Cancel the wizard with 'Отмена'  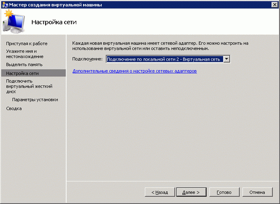tap(257, 192)
